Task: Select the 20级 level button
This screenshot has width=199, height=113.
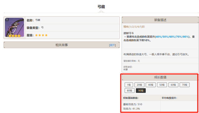Action: click(139, 85)
